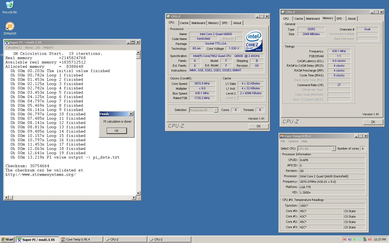
Task: Click the red 45 tray temperature icon
Action: point(345,239)
